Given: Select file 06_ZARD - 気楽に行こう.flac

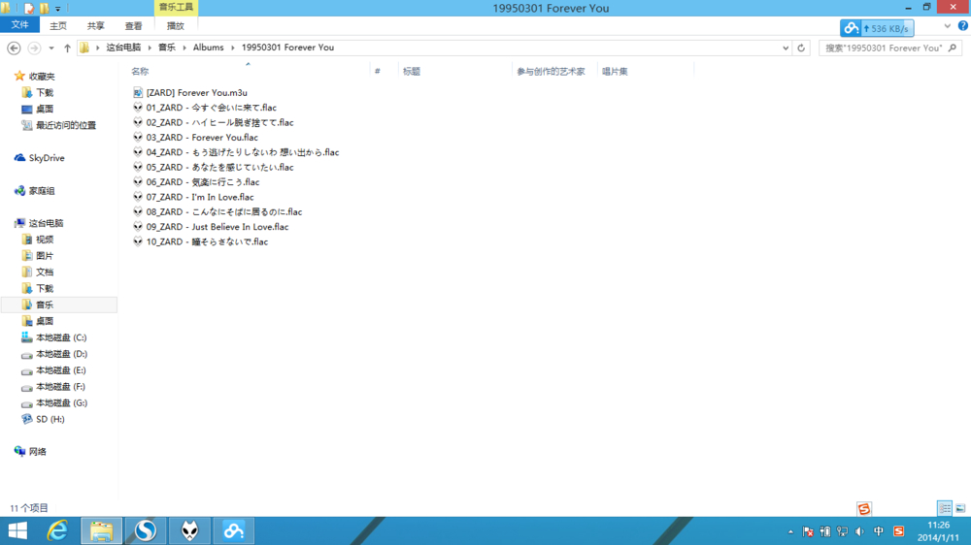Looking at the screenshot, I should (x=196, y=182).
